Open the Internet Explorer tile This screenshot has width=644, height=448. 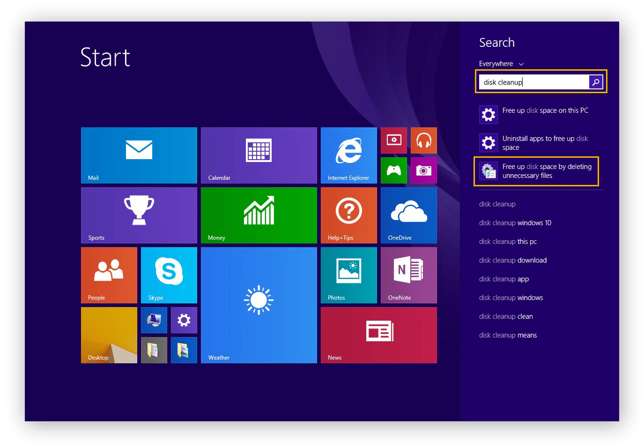(x=348, y=155)
